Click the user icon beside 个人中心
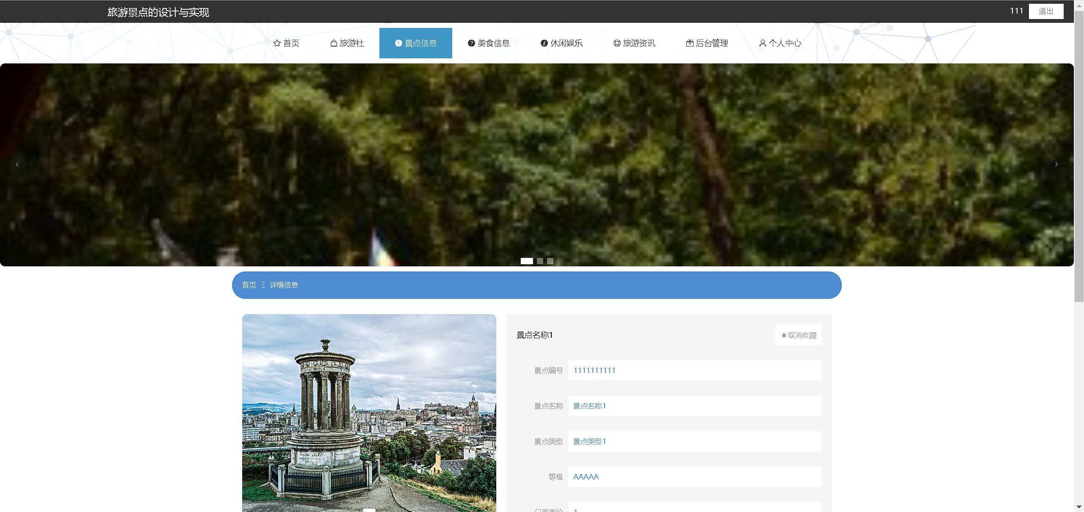The height and width of the screenshot is (512, 1084). coord(763,43)
